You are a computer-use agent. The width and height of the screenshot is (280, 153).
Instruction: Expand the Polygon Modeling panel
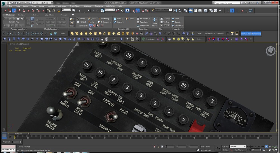click(x=19, y=29)
